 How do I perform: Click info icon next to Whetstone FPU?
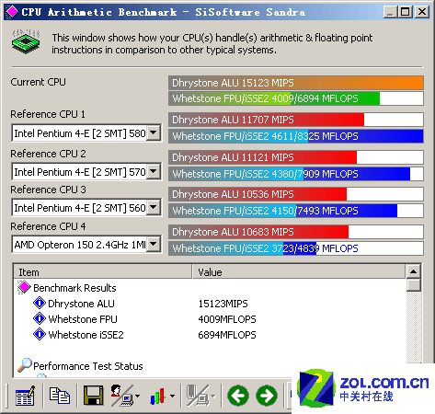click(x=40, y=318)
